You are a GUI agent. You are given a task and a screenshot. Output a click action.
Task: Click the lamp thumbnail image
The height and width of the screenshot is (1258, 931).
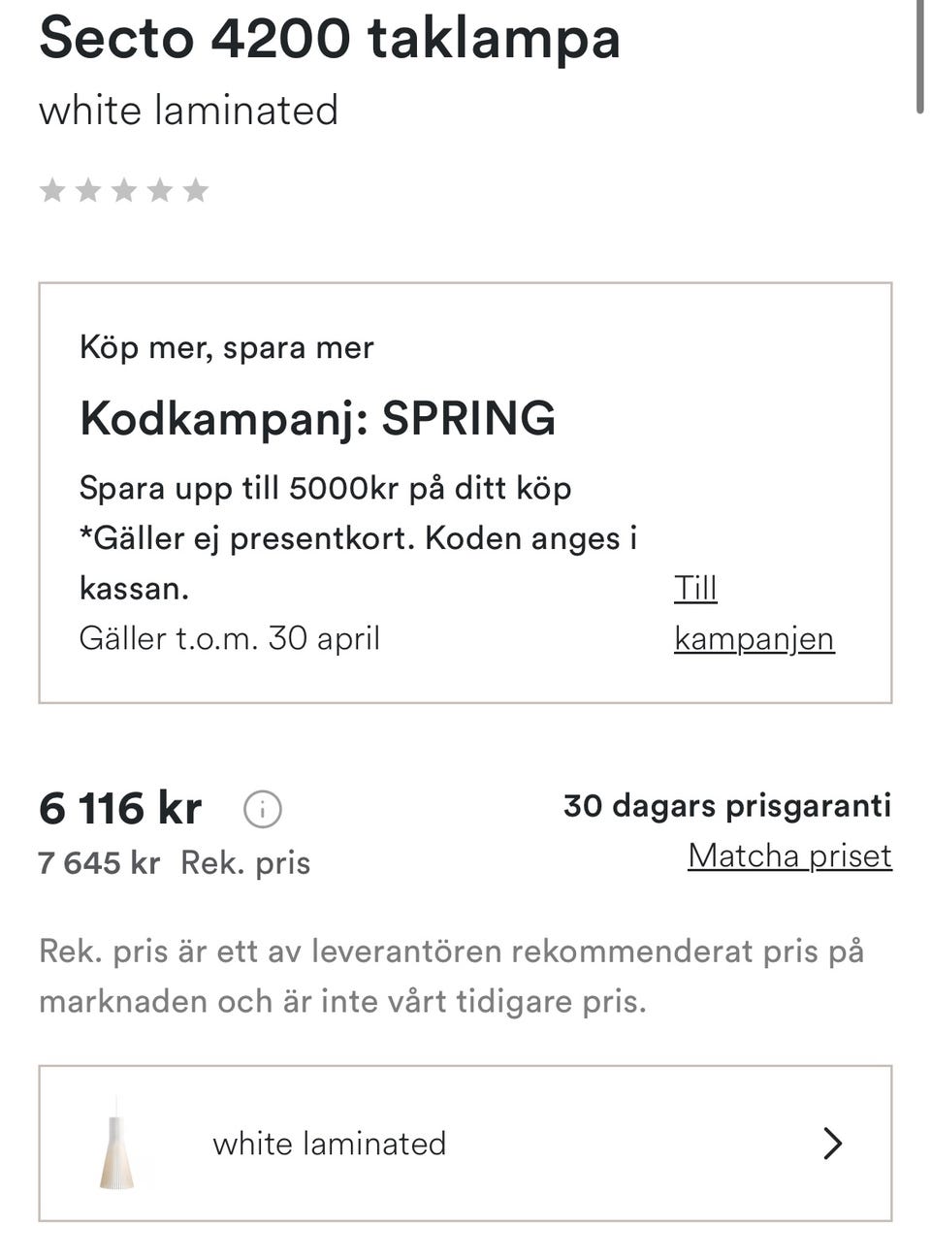117,1145
